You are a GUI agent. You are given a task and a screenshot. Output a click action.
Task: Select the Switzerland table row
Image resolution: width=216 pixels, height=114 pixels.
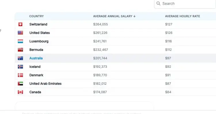tap(115, 24)
